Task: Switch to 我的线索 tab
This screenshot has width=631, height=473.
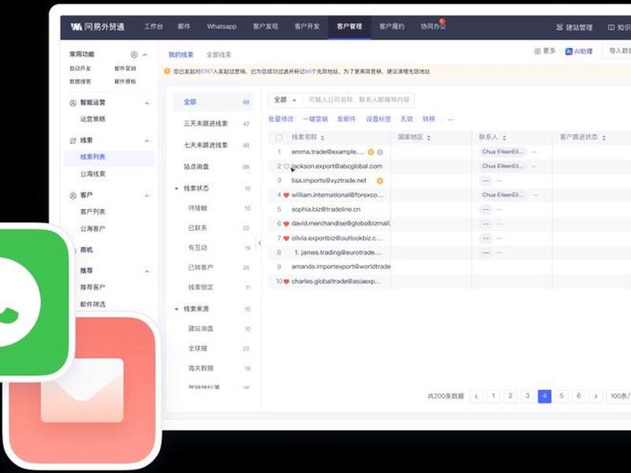Action: point(181,54)
